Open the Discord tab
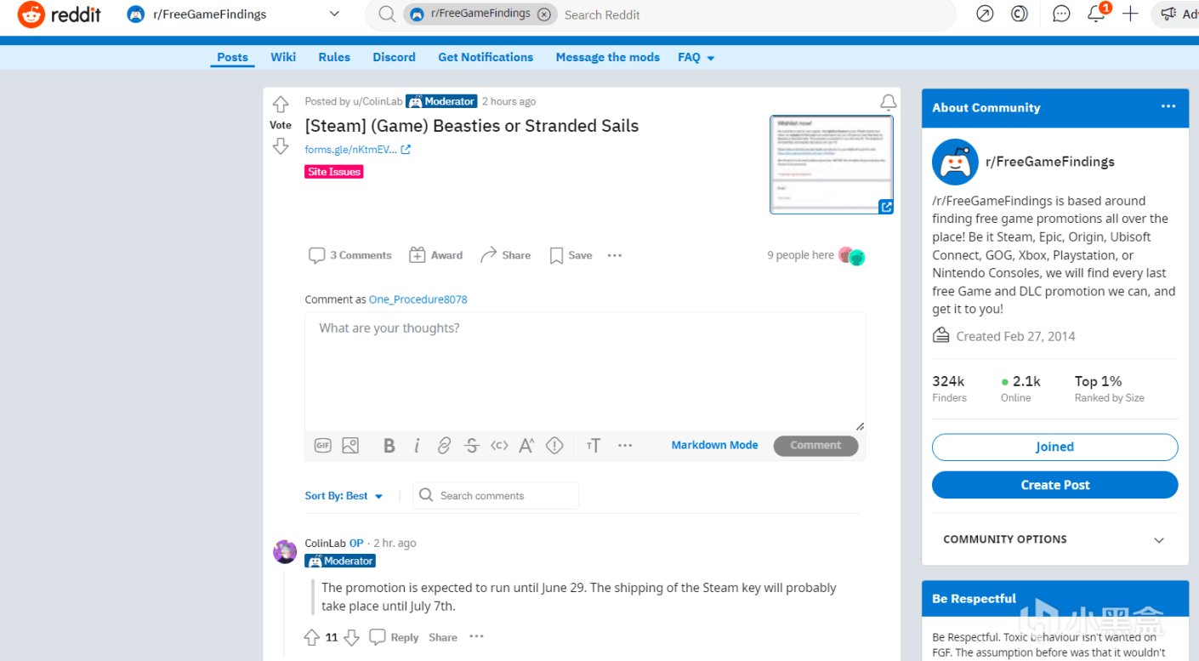Image resolution: width=1199 pixels, height=661 pixels. pyautogui.click(x=394, y=57)
